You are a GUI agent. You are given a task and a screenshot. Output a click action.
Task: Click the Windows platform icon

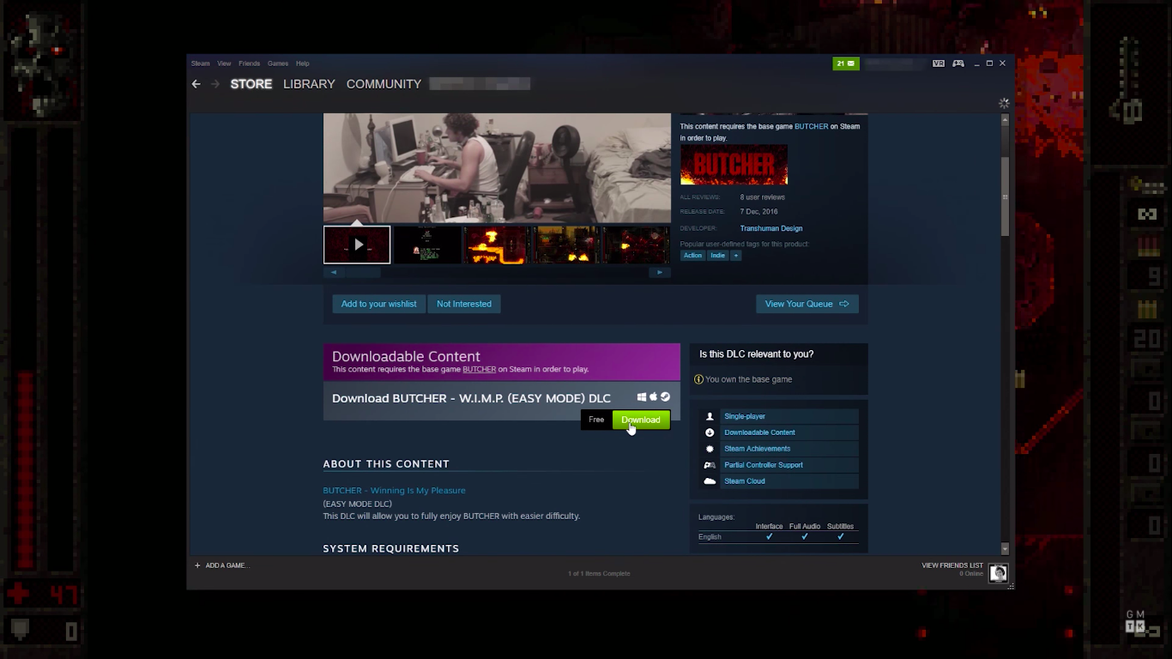click(642, 397)
